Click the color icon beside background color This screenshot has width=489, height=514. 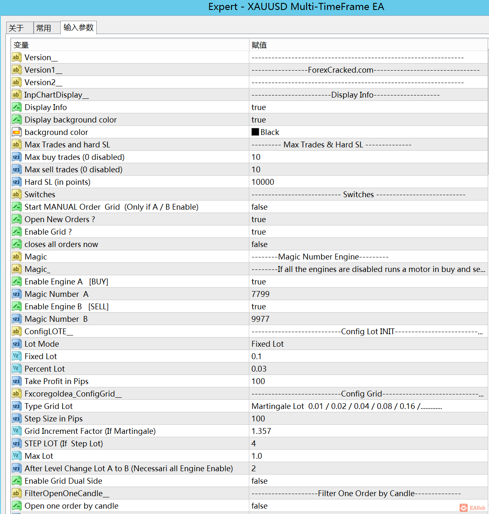[x=17, y=132]
